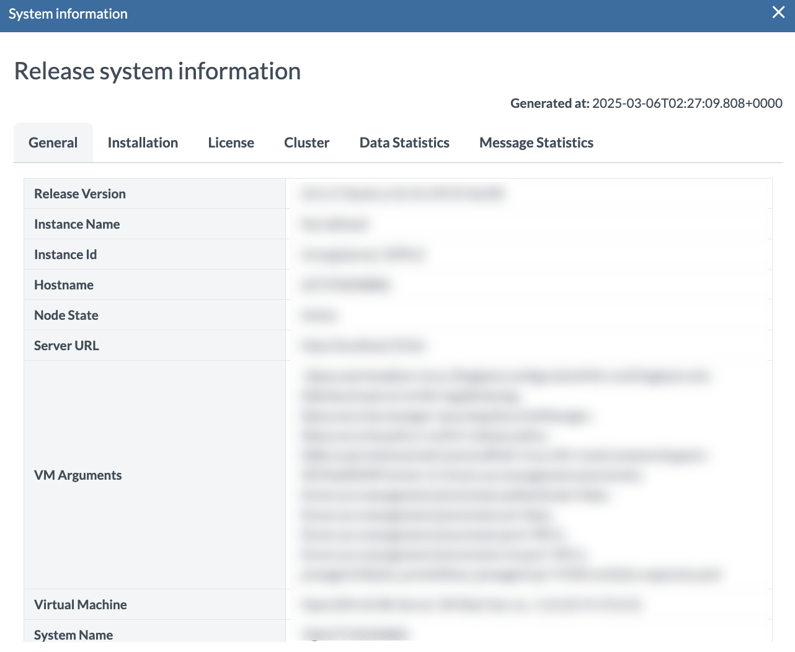Click the Server URL label

66,346
